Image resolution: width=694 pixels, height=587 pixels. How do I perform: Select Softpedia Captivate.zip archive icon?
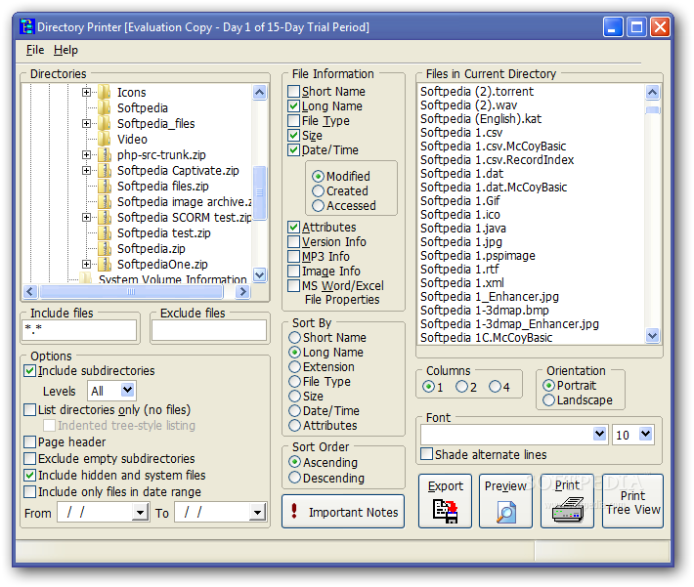(x=105, y=170)
